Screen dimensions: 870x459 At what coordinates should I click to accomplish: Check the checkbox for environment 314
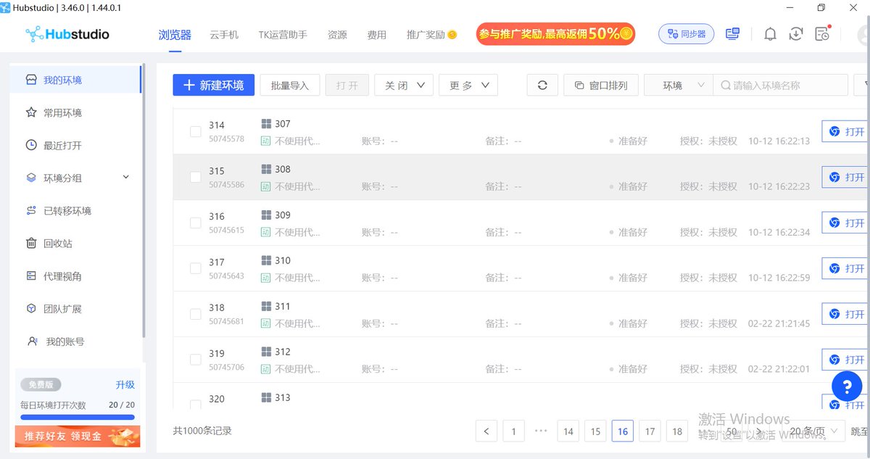pyautogui.click(x=195, y=131)
